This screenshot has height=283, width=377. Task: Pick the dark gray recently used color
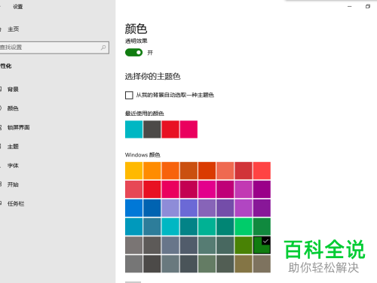tap(152, 129)
